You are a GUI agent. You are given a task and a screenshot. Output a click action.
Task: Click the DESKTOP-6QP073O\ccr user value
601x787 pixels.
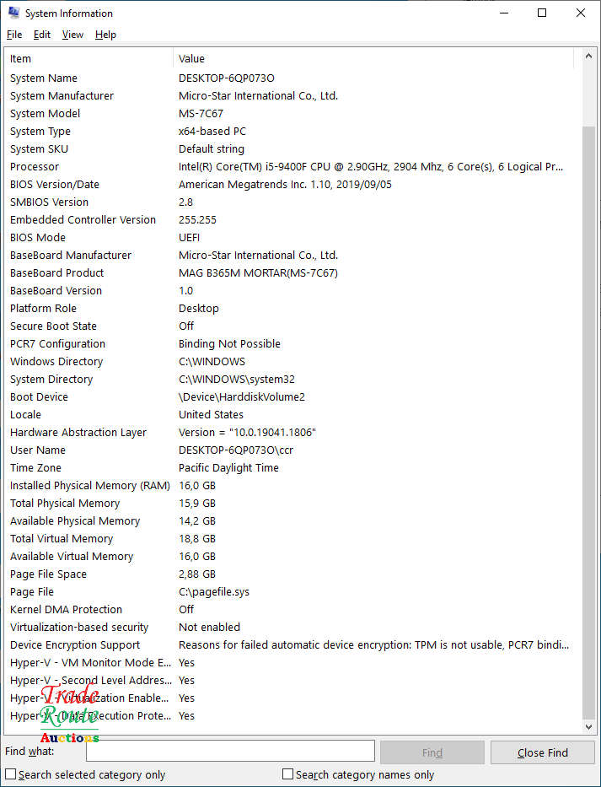click(x=236, y=450)
